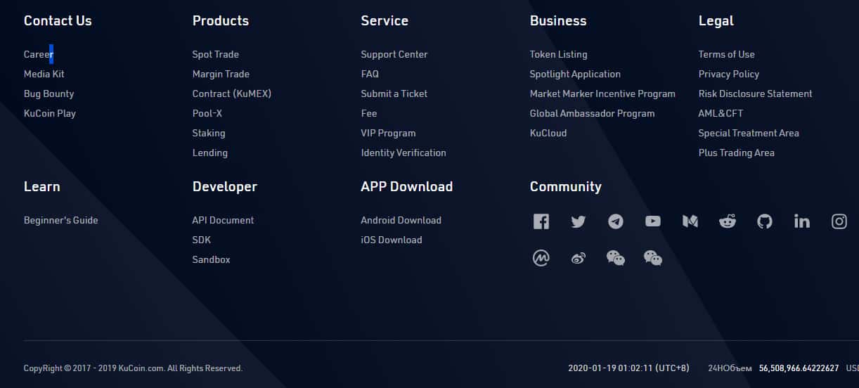This screenshot has width=859, height=388.
Task: View the Terms of Use
Action: pos(726,54)
